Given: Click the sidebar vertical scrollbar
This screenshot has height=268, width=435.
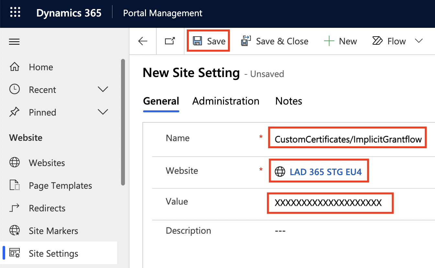Looking at the screenshot, I should 123,122.
